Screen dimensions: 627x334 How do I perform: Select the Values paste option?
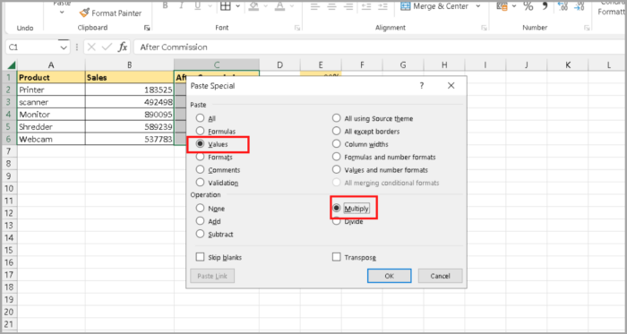(x=211, y=144)
